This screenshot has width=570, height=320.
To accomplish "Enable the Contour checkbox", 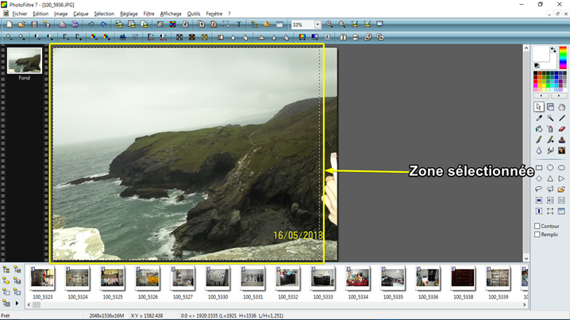I will coord(537,226).
